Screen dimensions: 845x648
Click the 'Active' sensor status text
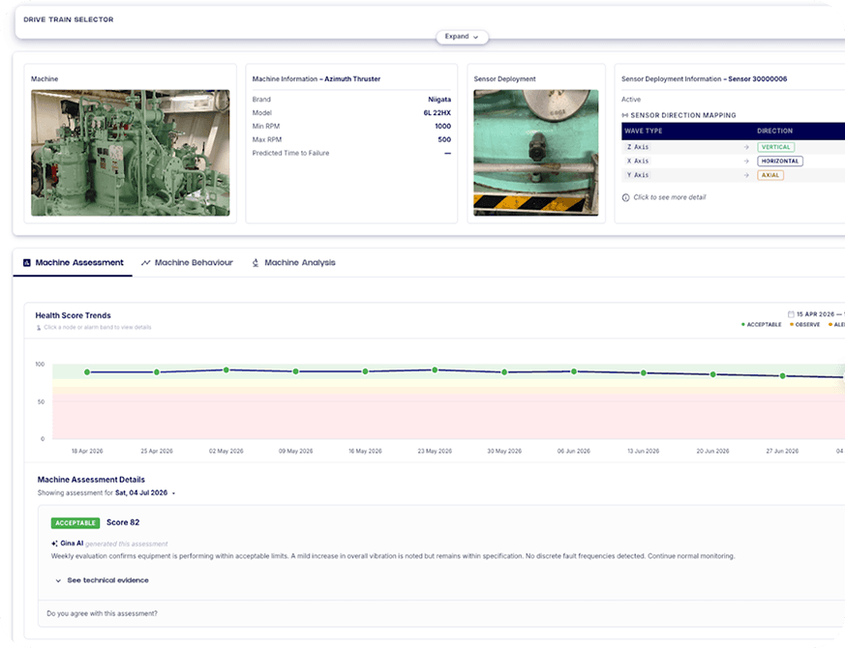click(631, 100)
